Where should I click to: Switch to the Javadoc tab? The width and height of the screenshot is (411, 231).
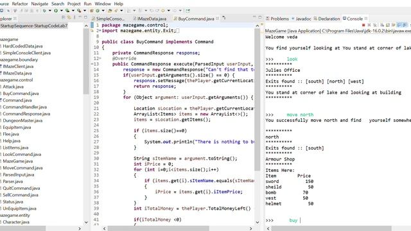click(301, 19)
